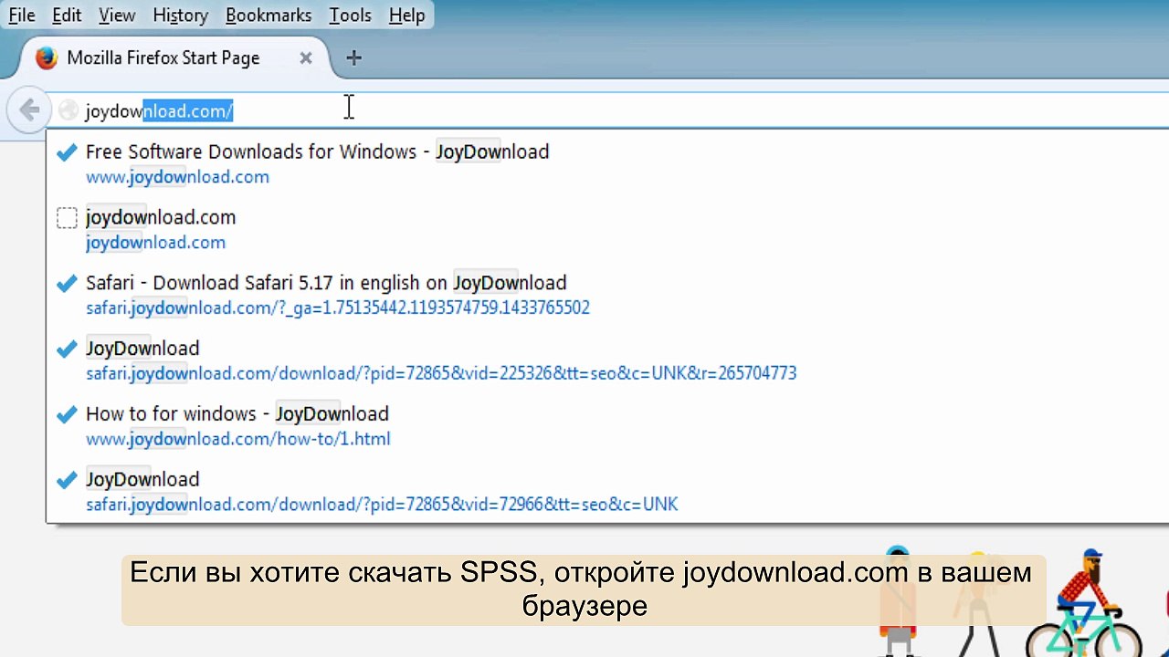Select suggestion "Free Software Downloads for Windows - JoyDownload"
This screenshot has width=1169, height=657.
click(317, 151)
